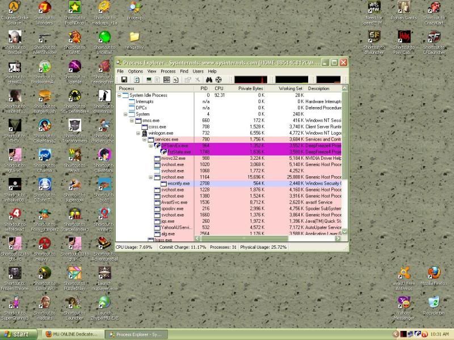Viewport: 454px width, 340px height.
Task: Collapse the services.exe tree node
Action: coord(145,139)
